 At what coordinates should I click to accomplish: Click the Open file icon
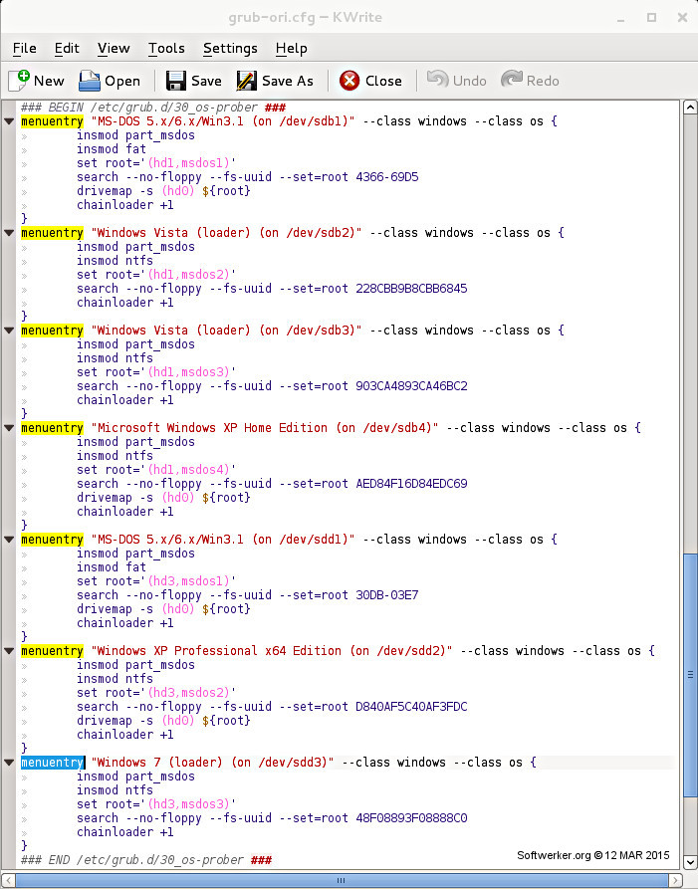[x=91, y=81]
